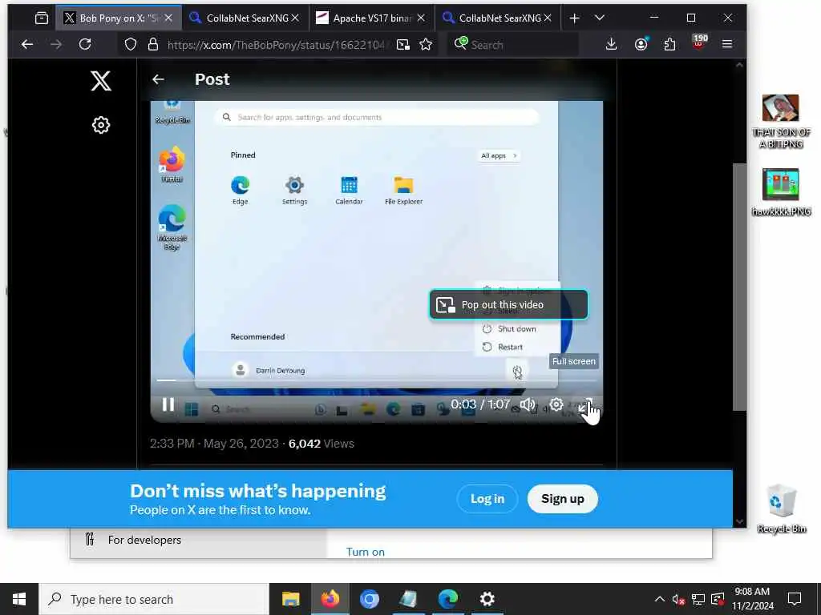Click the Sign up button

tap(563, 499)
